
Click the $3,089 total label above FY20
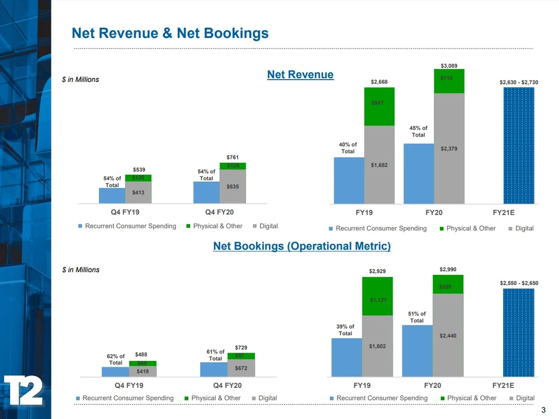coord(449,66)
